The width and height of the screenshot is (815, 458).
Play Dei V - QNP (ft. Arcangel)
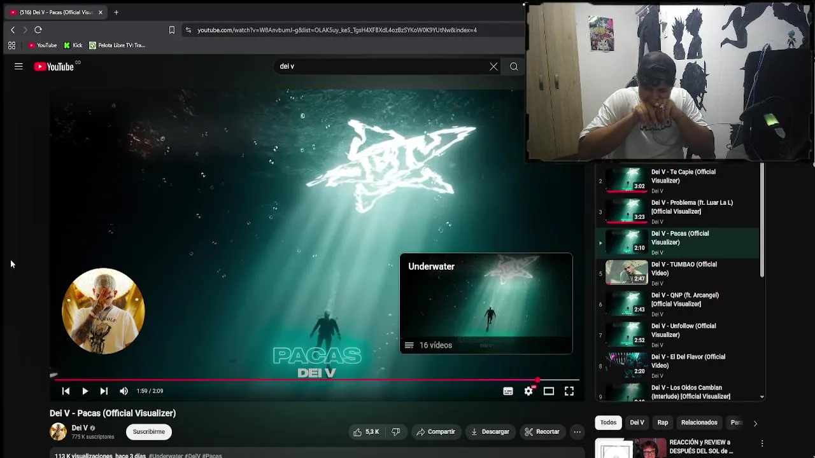[677, 304]
